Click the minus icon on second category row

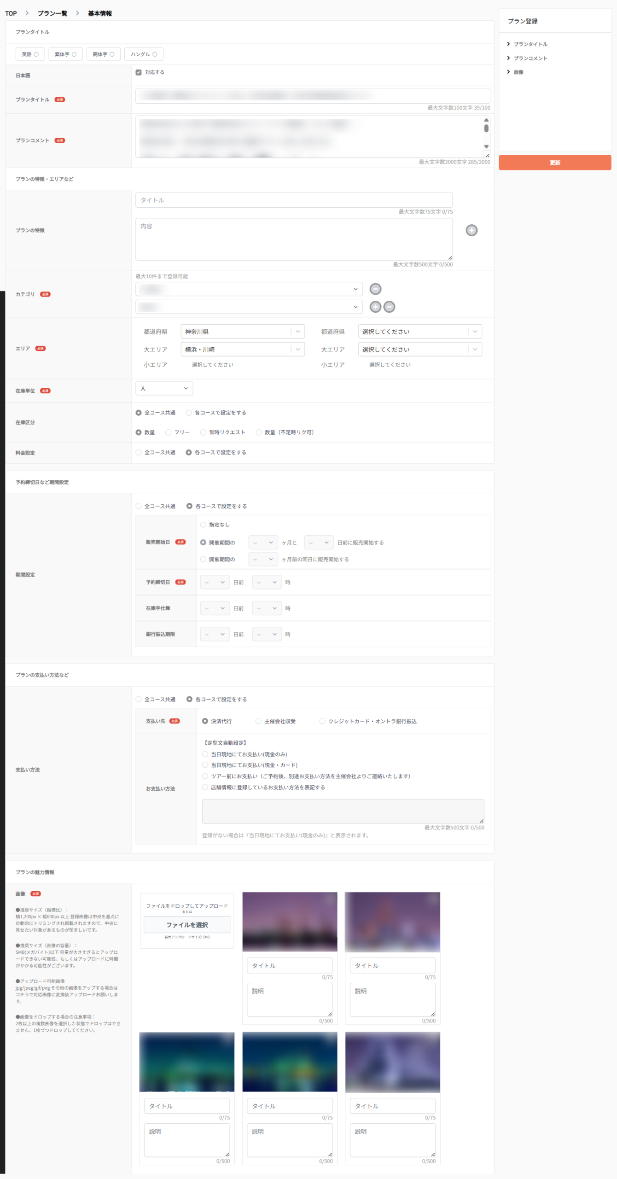coord(389,307)
